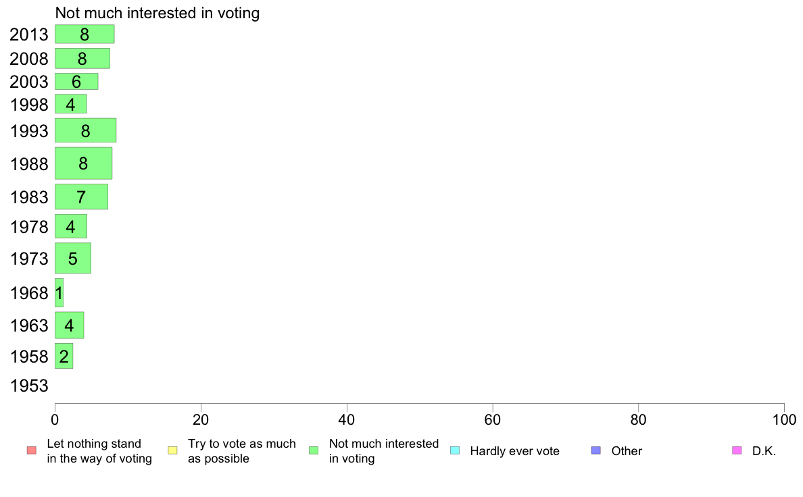Click the 1953 year label
Screen dimensions: 803x497
(x=29, y=386)
